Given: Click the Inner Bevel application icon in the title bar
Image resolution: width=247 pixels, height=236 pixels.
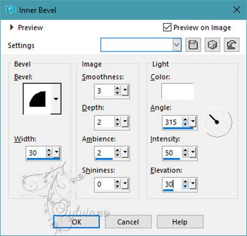Looking at the screenshot, I should click(x=11, y=10).
